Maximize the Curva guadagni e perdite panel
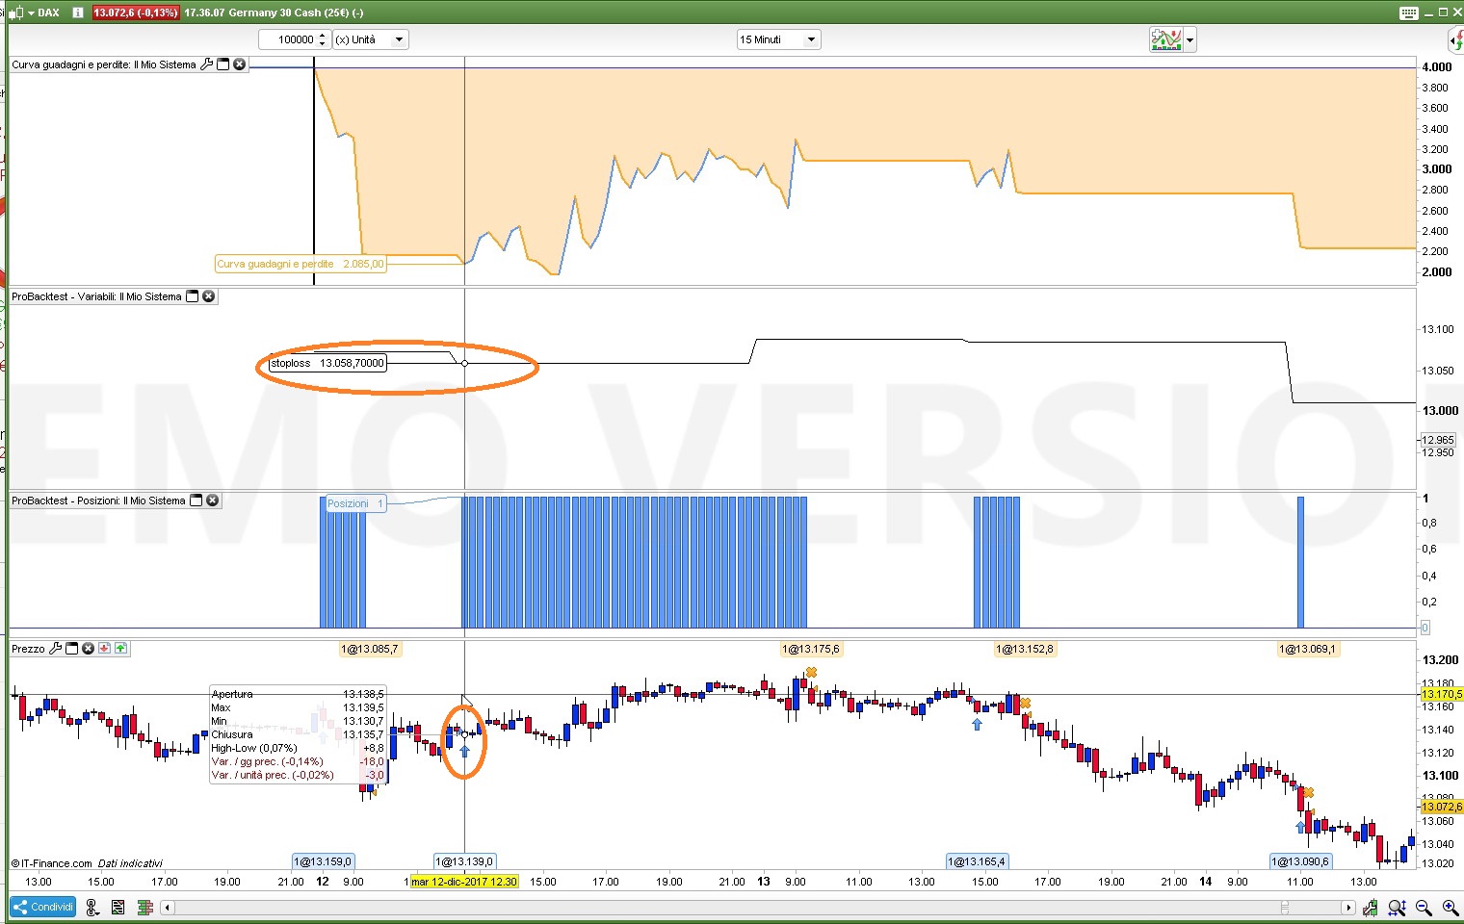Viewport: 1464px width, 924px height. [223, 64]
